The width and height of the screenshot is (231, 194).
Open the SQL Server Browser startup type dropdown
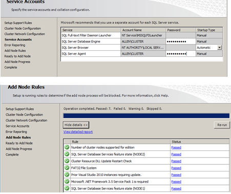pyautogui.click(x=220, y=48)
